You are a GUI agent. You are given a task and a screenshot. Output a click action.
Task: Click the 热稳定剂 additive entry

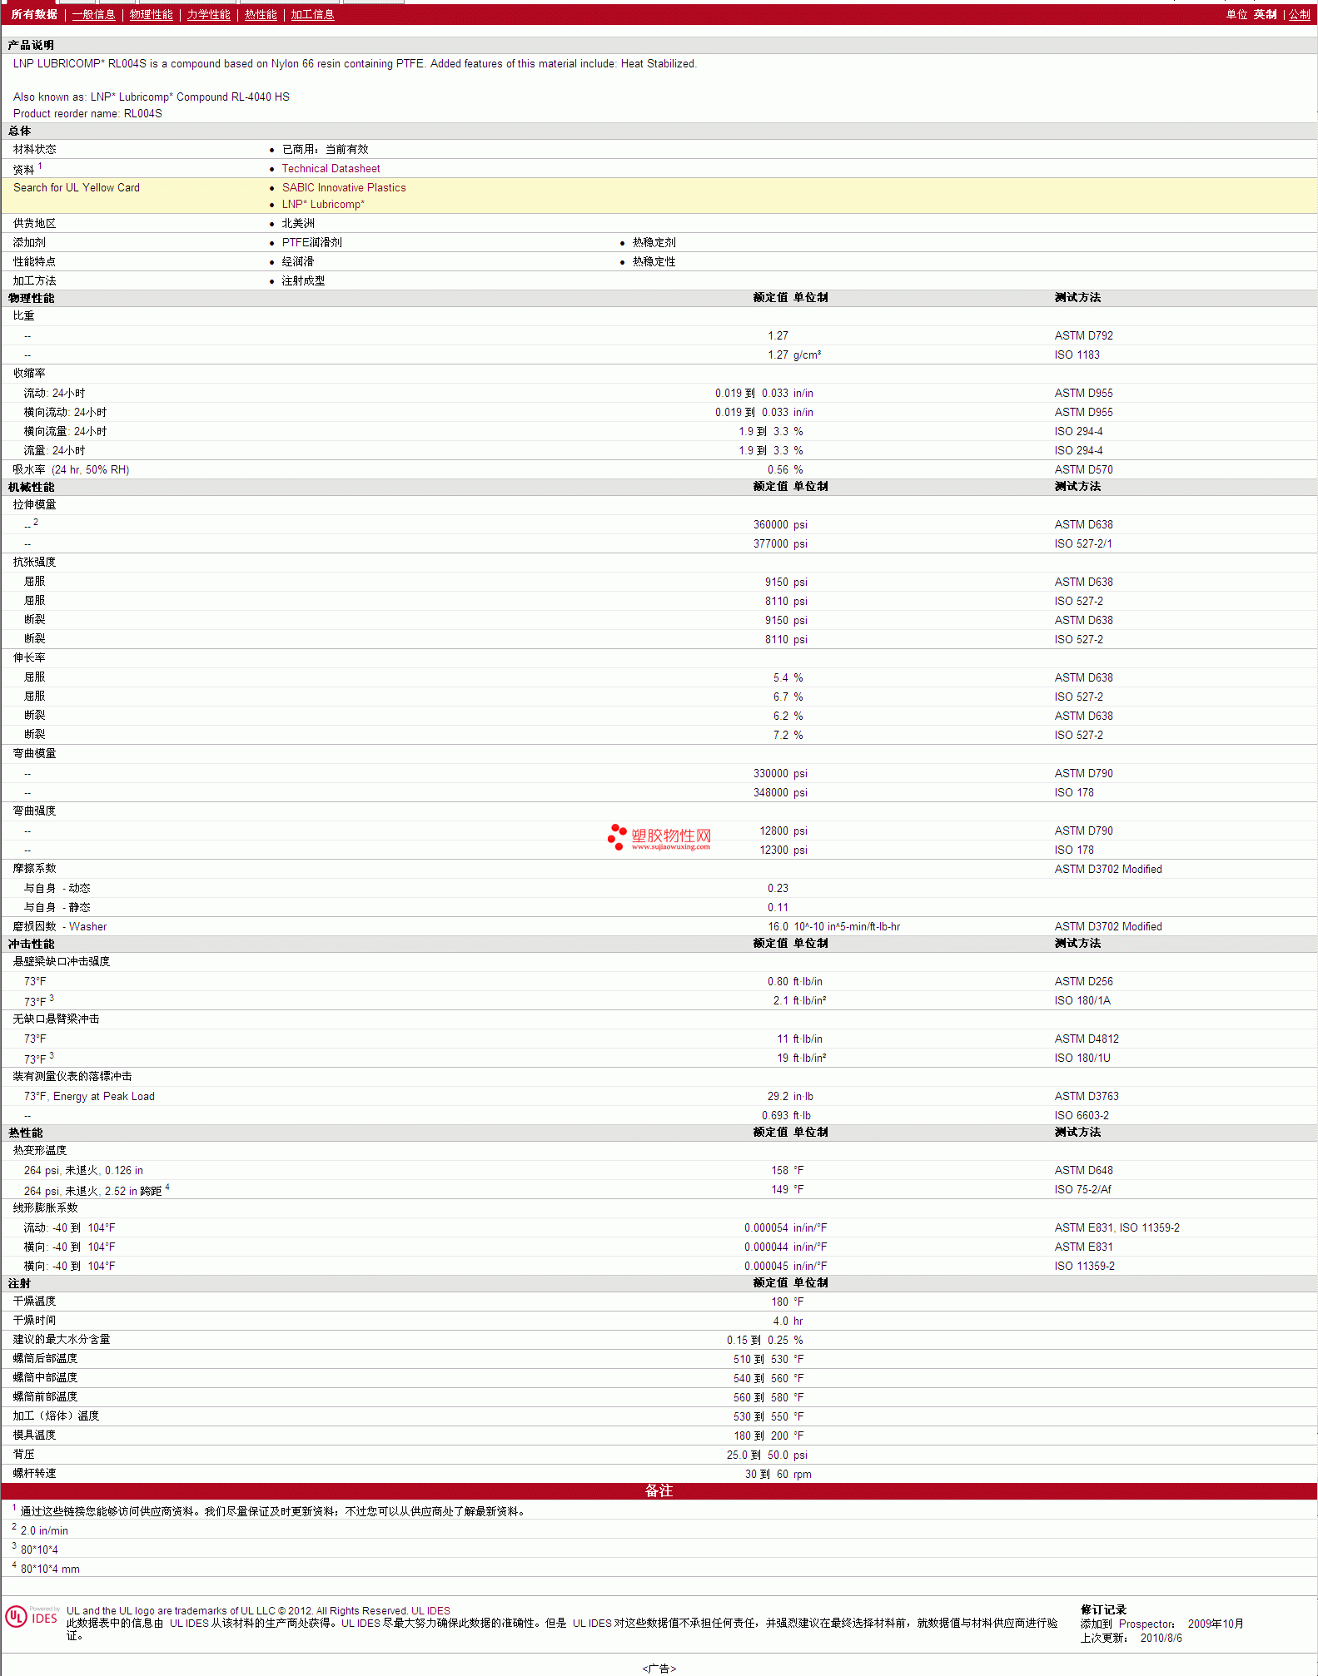tap(654, 242)
